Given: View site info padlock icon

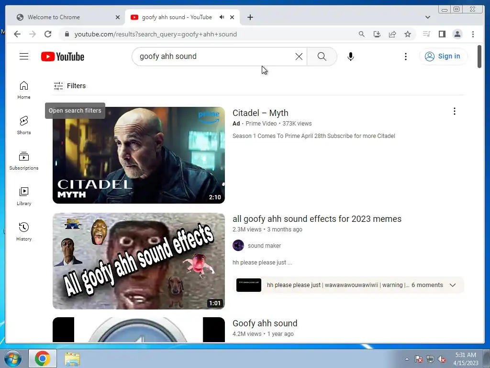Looking at the screenshot, I should (x=67, y=34).
